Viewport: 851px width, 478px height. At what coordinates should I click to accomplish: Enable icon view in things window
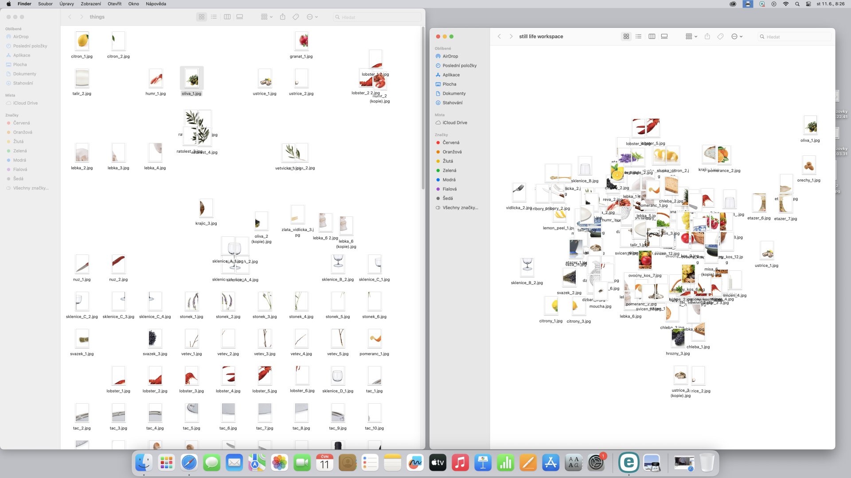tap(202, 17)
